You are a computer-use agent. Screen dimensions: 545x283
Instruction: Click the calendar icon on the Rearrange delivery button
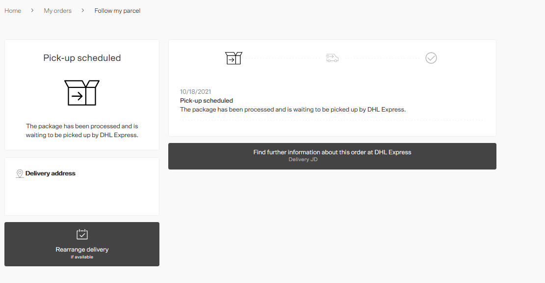pyautogui.click(x=82, y=234)
